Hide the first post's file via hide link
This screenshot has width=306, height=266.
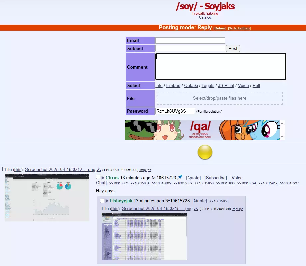pyautogui.click(x=18, y=170)
